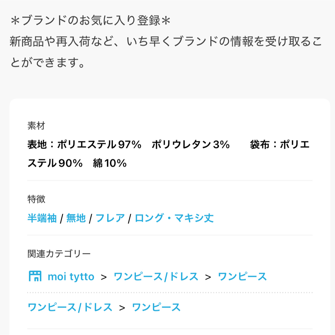Open the moi tytto brand link
Image resolution: width=335 pixels, height=335 pixels.
tap(71, 277)
